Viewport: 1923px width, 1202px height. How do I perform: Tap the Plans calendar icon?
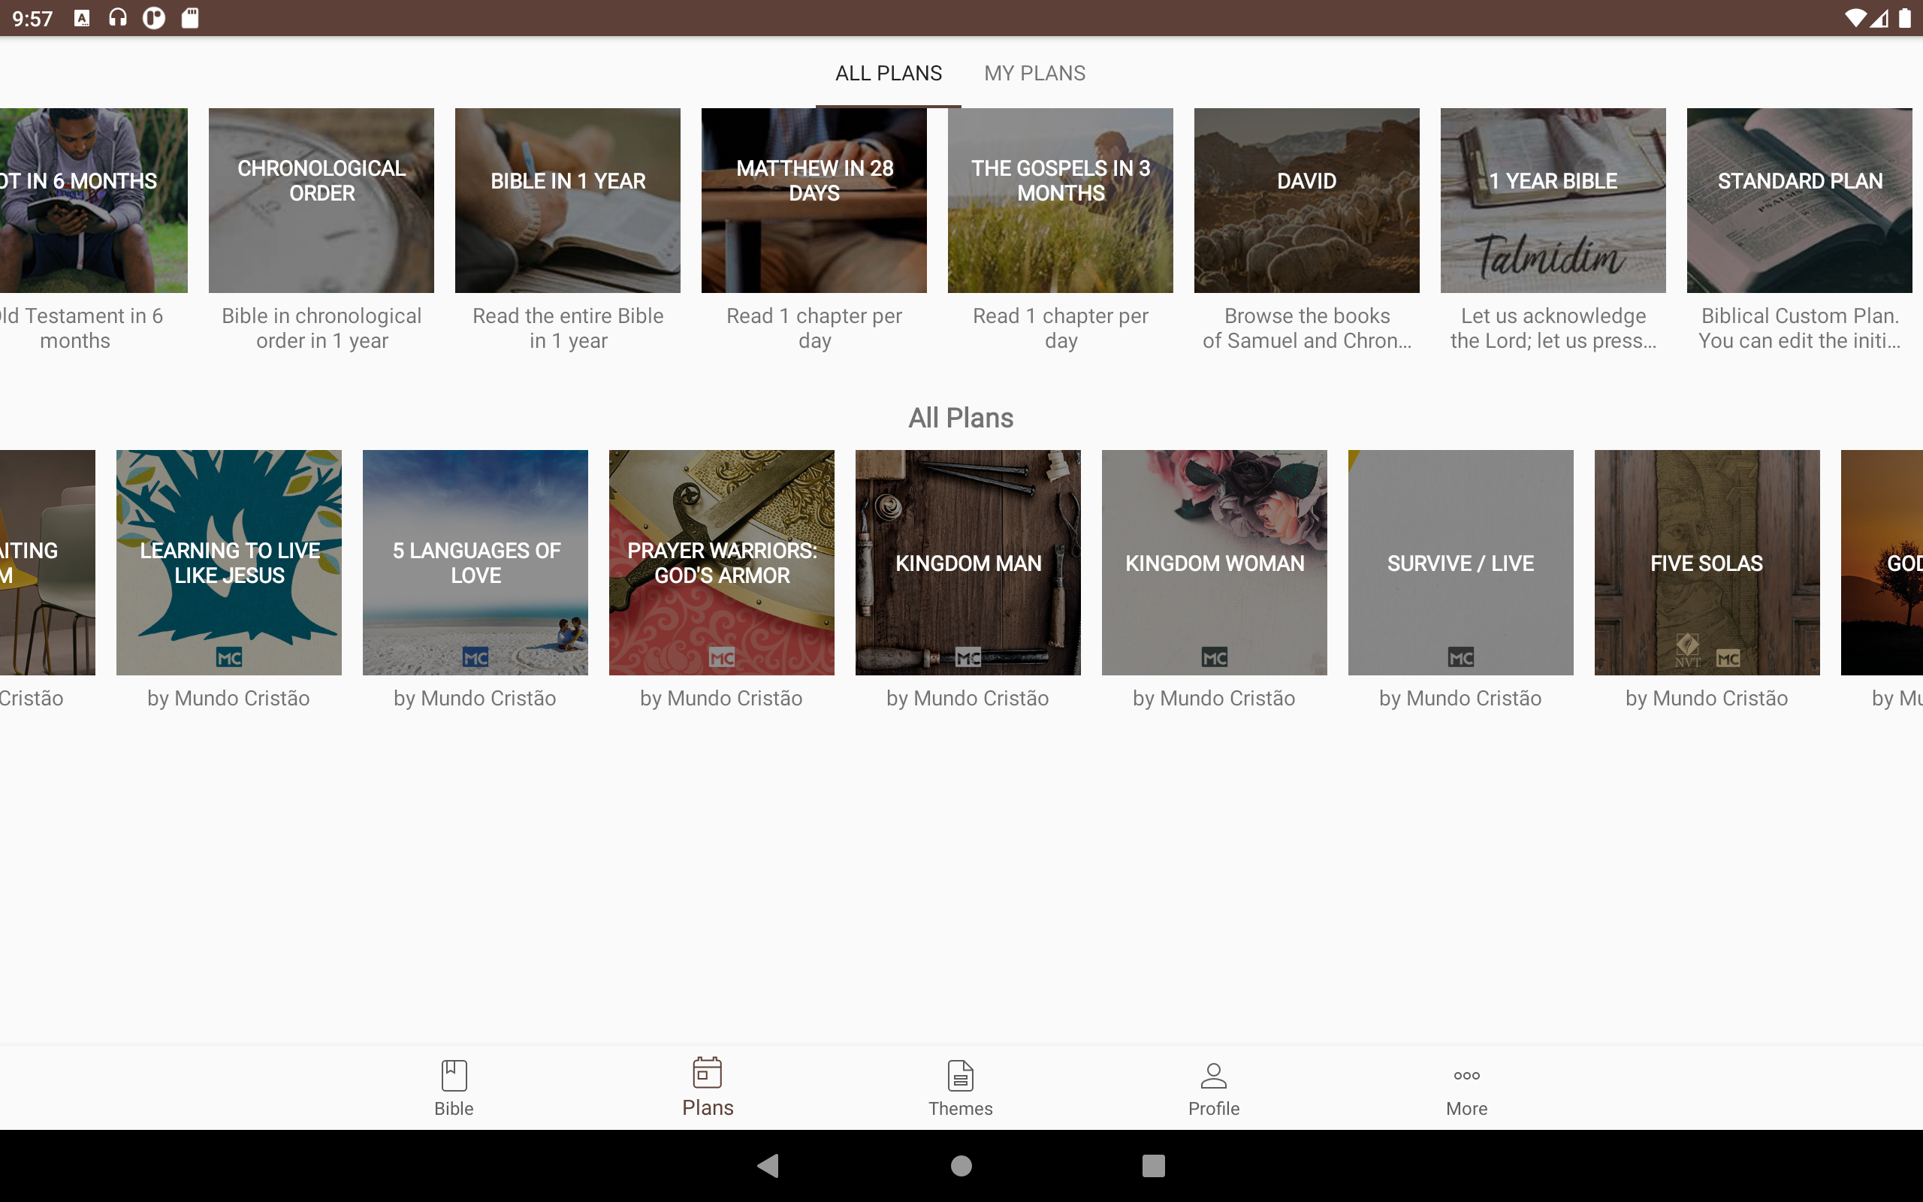pyautogui.click(x=706, y=1074)
